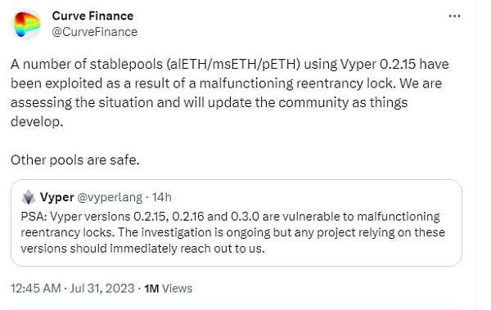The height and width of the screenshot is (310, 491).
Task: Visit the @CurveFinance handle
Action: (95, 32)
